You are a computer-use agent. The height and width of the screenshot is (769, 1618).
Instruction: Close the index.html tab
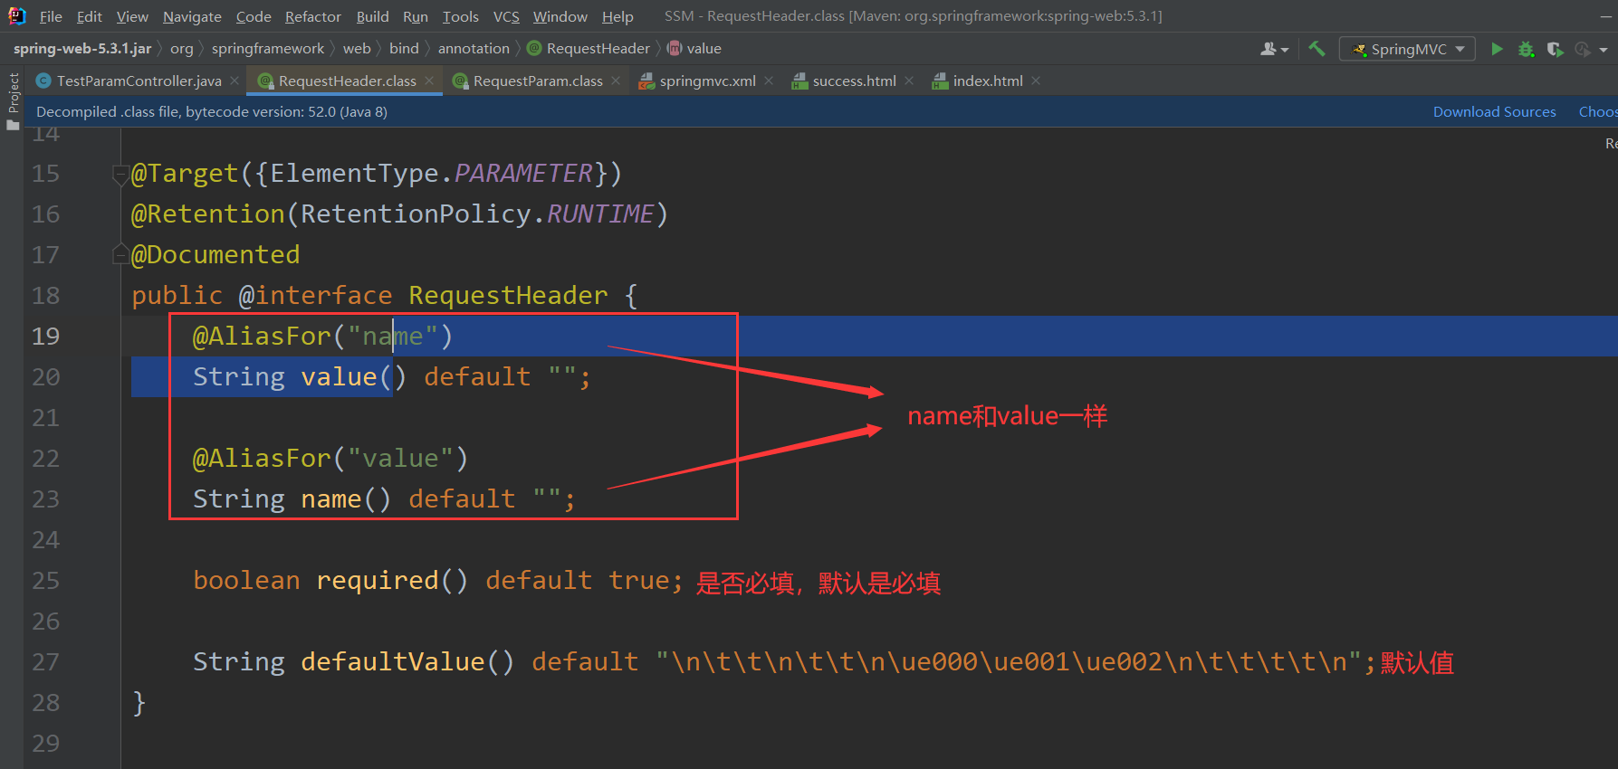(x=1036, y=81)
